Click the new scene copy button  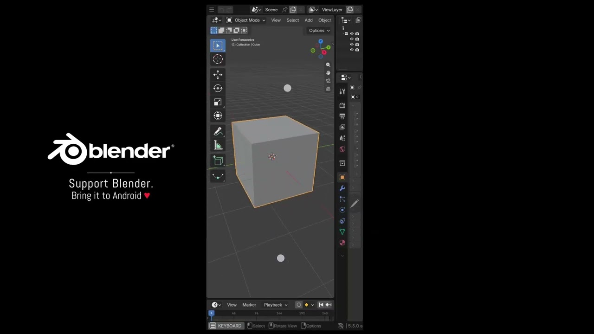[x=293, y=10]
